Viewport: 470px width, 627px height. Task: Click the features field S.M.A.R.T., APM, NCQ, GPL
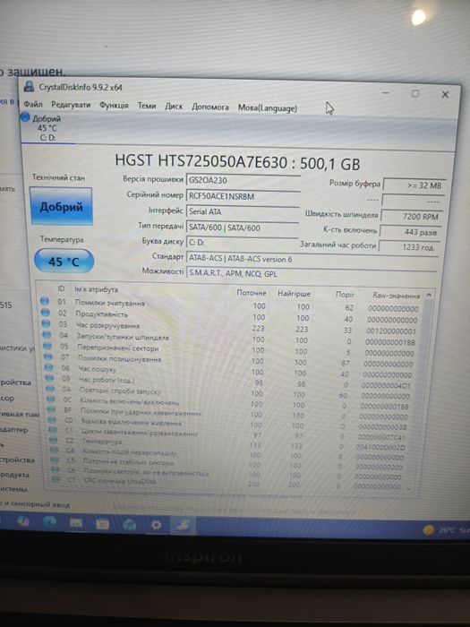point(311,274)
